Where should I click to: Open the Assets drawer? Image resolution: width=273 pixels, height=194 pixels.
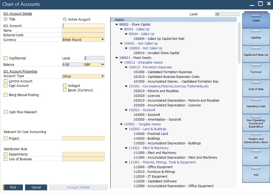(256, 21)
